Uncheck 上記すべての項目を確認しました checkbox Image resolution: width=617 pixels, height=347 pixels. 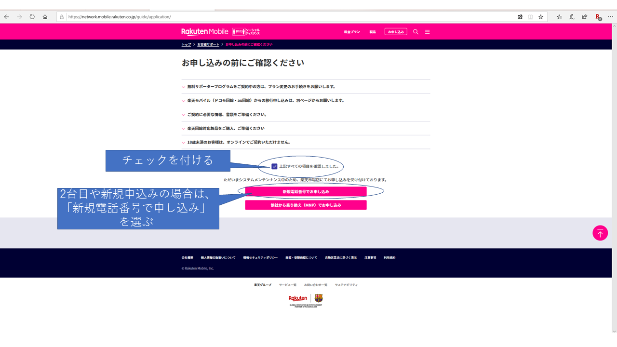tap(274, 166)
